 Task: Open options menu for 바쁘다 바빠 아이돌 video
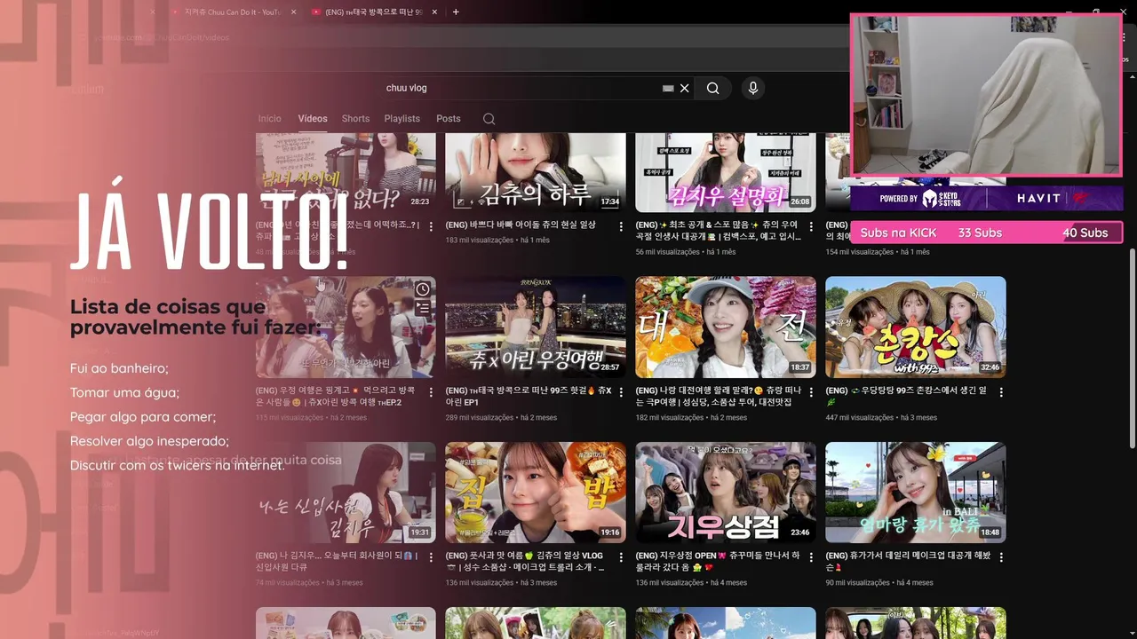(x=621, y=227)
